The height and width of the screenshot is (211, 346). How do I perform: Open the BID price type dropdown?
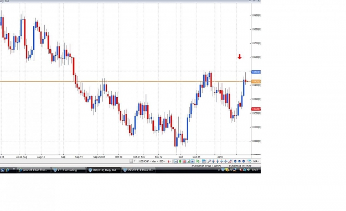pyautogui.click(x=162, y=161)
